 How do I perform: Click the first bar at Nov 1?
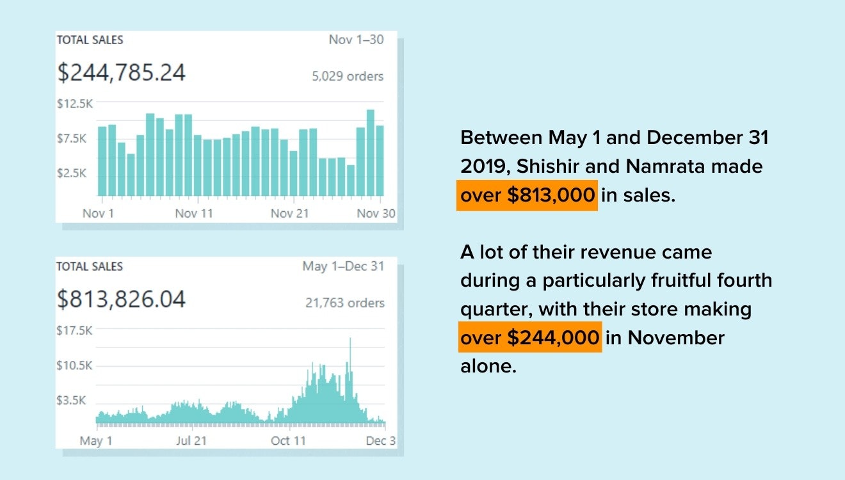pos(102,161)
